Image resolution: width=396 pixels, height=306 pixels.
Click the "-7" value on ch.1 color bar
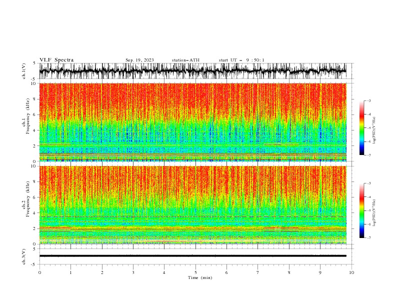pos(368,155)
